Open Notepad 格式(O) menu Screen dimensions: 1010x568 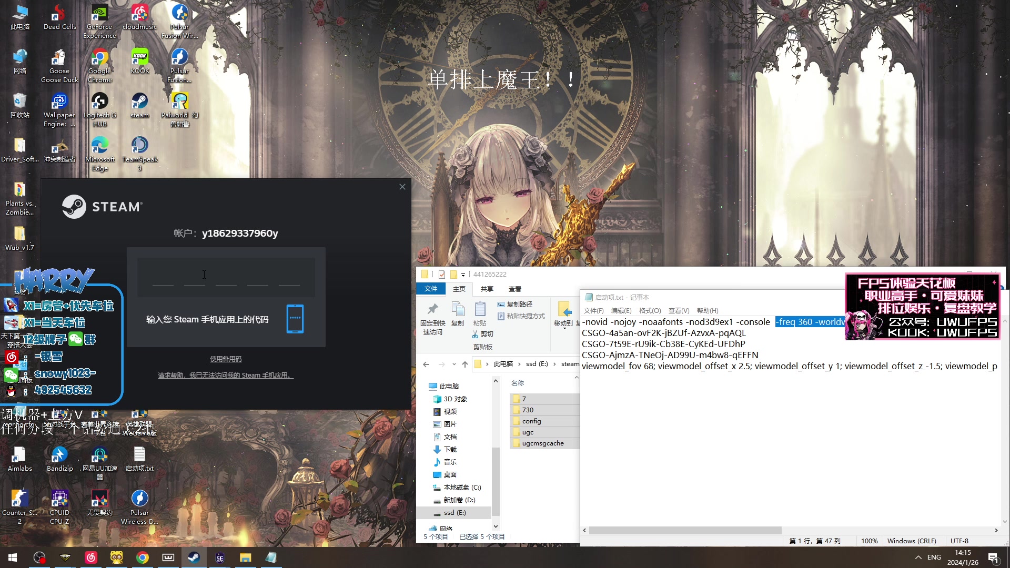pyautogui.click(x=650, y=311)
